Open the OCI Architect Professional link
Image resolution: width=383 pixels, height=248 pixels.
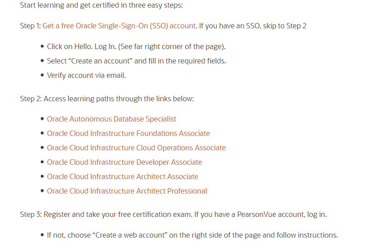point(127,191)
